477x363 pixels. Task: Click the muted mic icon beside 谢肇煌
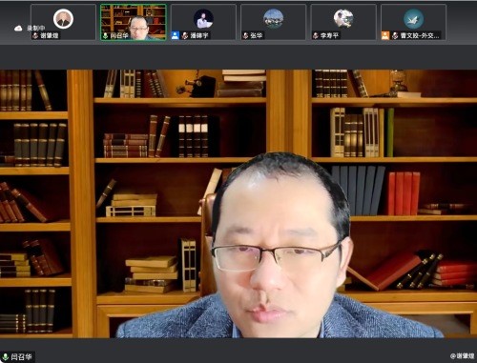coord(35,35)
